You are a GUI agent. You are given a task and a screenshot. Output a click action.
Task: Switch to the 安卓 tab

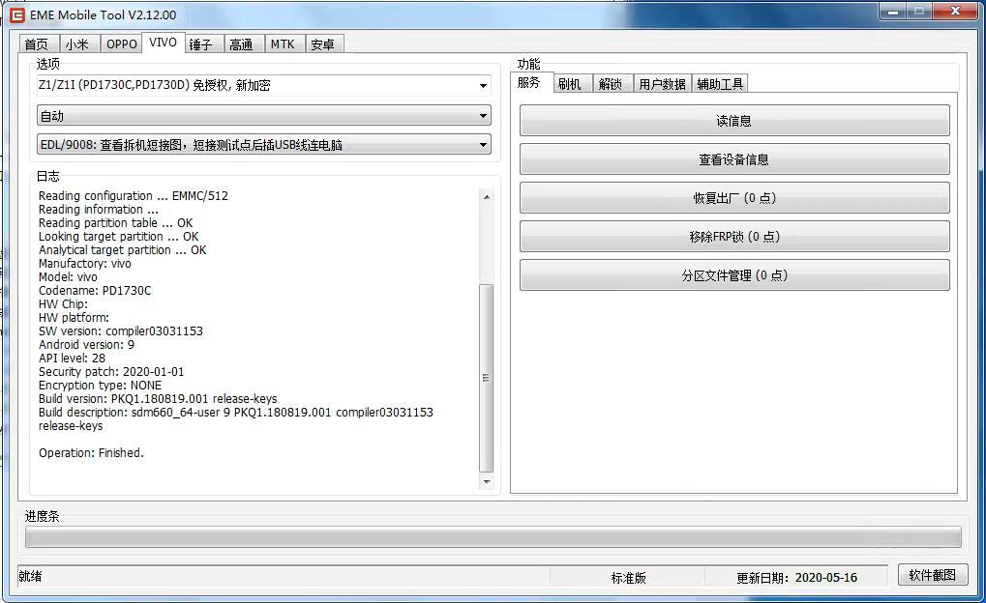(x=324, y=44)
